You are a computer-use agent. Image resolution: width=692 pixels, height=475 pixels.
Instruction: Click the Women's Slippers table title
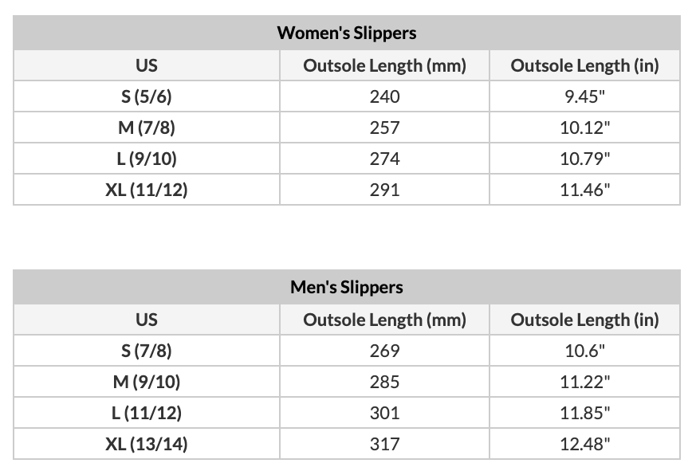point(346,33)
